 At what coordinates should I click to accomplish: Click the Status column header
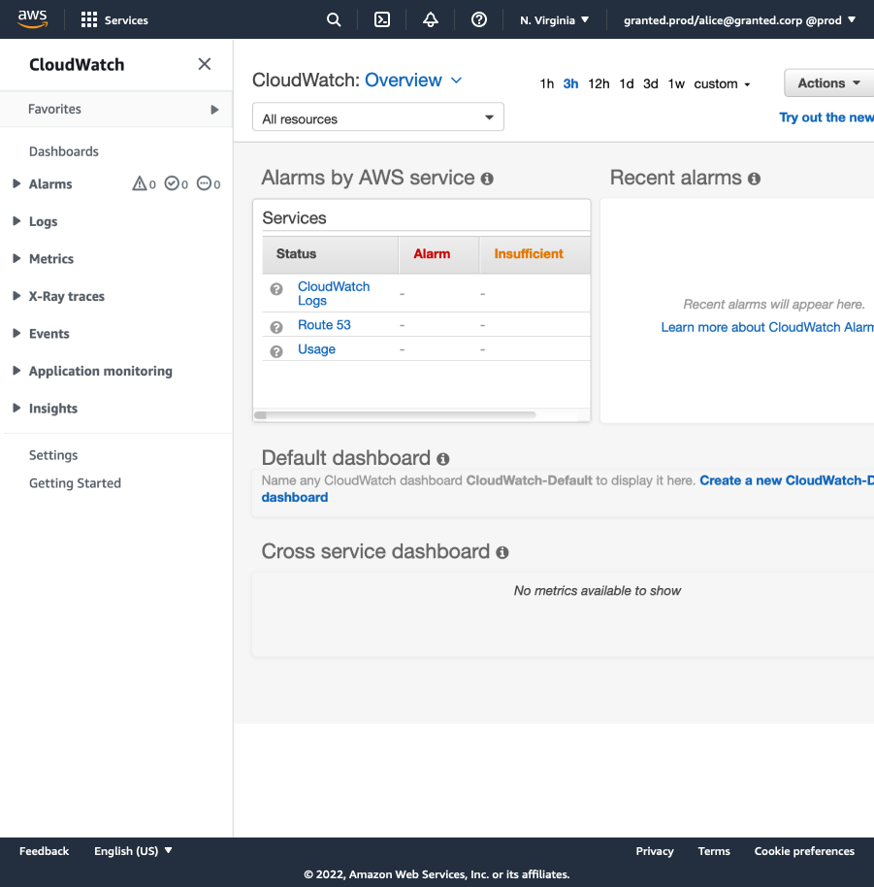(330, 254)
